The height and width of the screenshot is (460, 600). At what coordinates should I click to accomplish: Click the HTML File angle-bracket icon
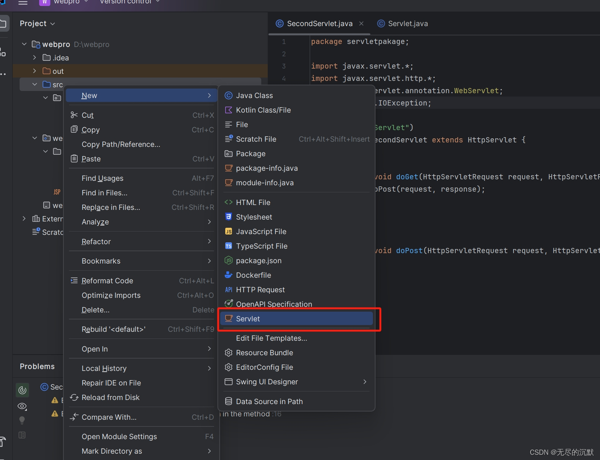[x=229, y=202]
